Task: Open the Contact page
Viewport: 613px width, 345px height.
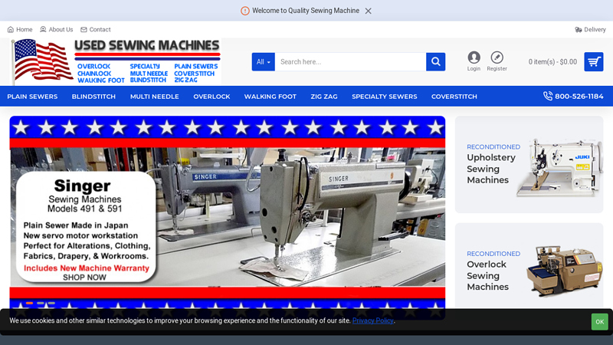Action: (x=95, y=29)
